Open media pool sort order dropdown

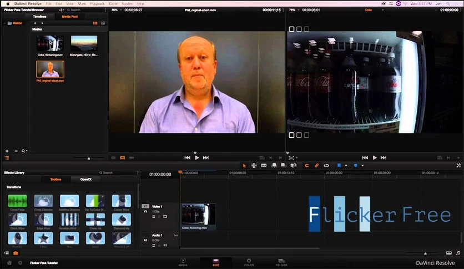62,10
